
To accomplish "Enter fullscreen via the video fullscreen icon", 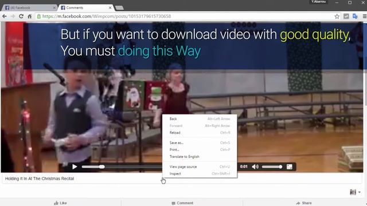I will (x=289, y=167).
